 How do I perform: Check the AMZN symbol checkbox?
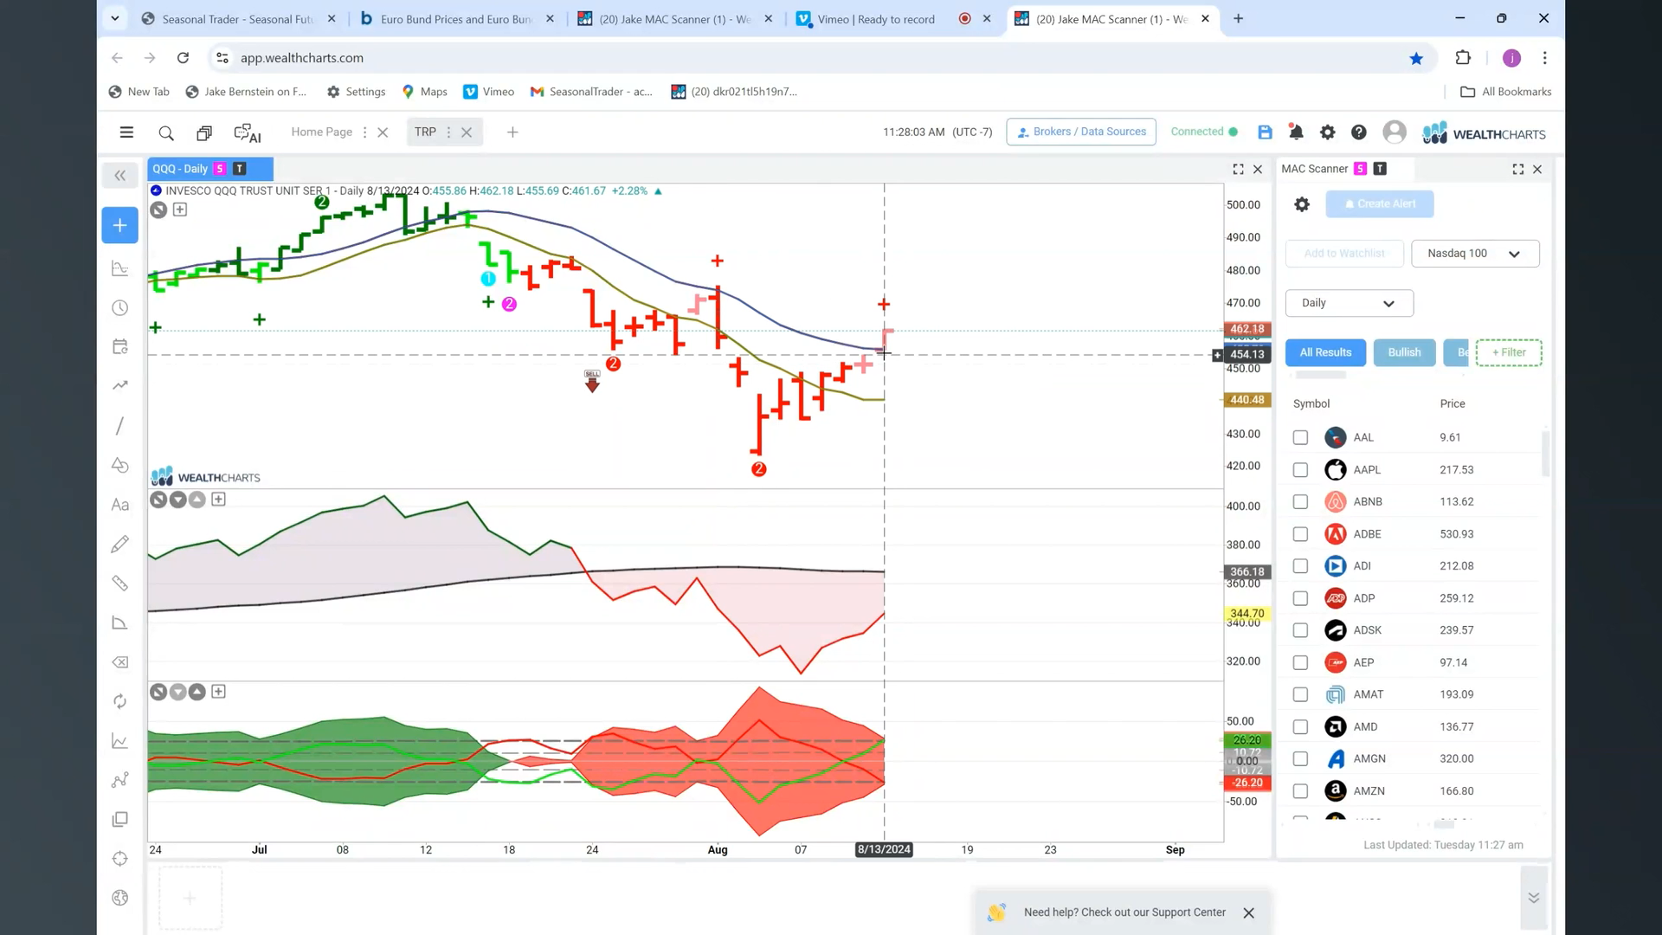pyautogui.click(x=1300, y=790)
